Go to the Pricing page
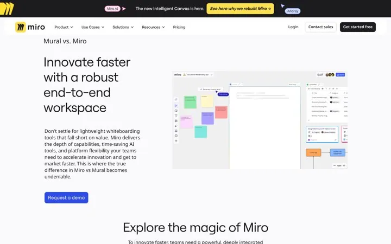Viewport: 391px width, 244px height. tap(179, 27)
